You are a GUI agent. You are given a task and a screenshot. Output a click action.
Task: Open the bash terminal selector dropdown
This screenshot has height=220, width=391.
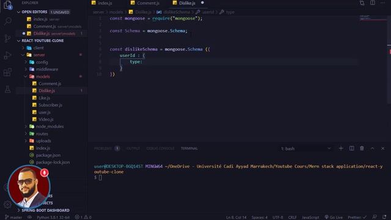(x=306, y=148)
